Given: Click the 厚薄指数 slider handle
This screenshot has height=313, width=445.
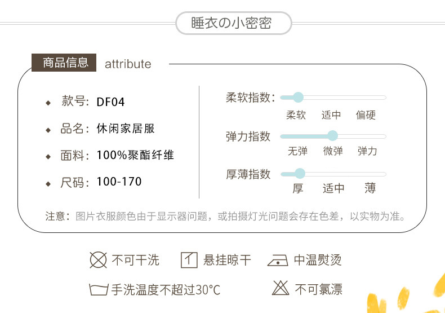Looking at the screenshot, I should coord(300,174).
